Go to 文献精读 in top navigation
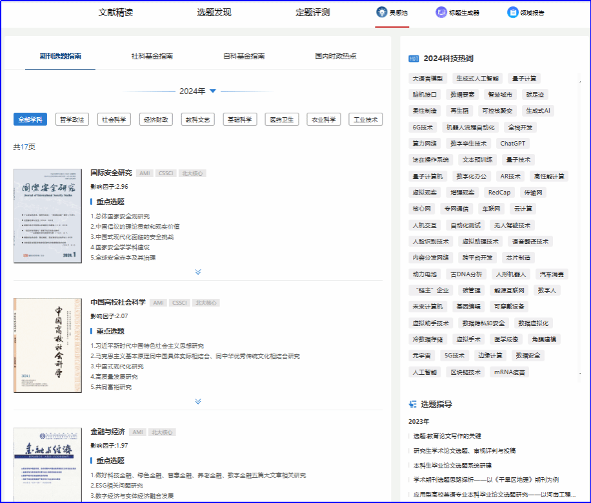Viewport: 591px width, 503px height. click(x=115, y=12)
